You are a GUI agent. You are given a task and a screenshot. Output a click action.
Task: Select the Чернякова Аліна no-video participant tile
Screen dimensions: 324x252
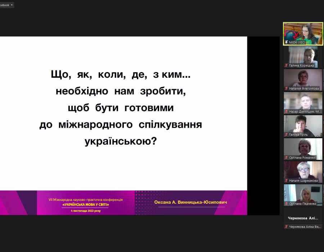[x=303, y=218]
